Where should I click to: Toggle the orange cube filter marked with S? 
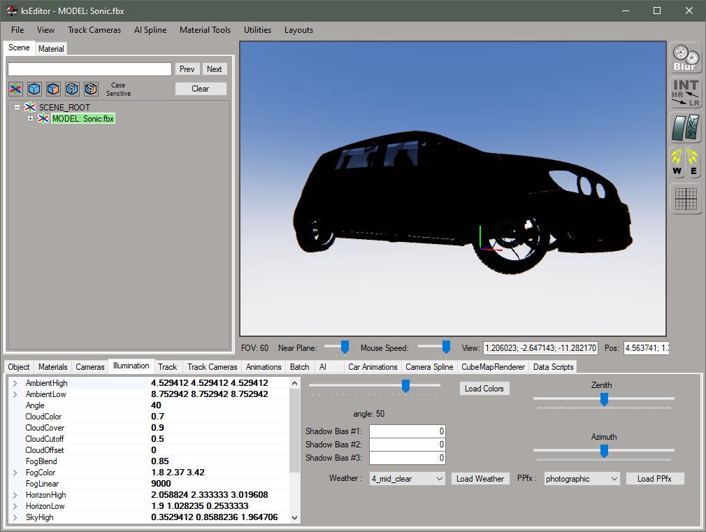[91, 89]
